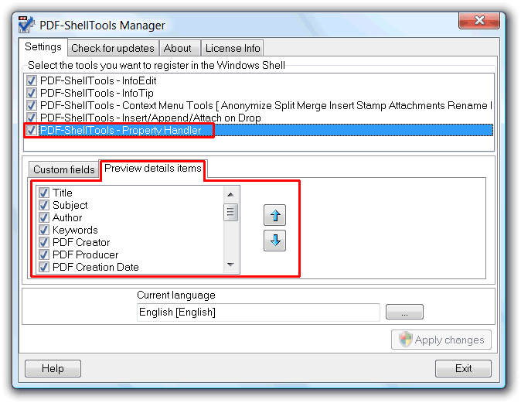Uncheck the PDF Creation Date preview item
Image resolution: width=521 pixels, height=403 pixels.
pyautogui.click(x=44, y=267)
